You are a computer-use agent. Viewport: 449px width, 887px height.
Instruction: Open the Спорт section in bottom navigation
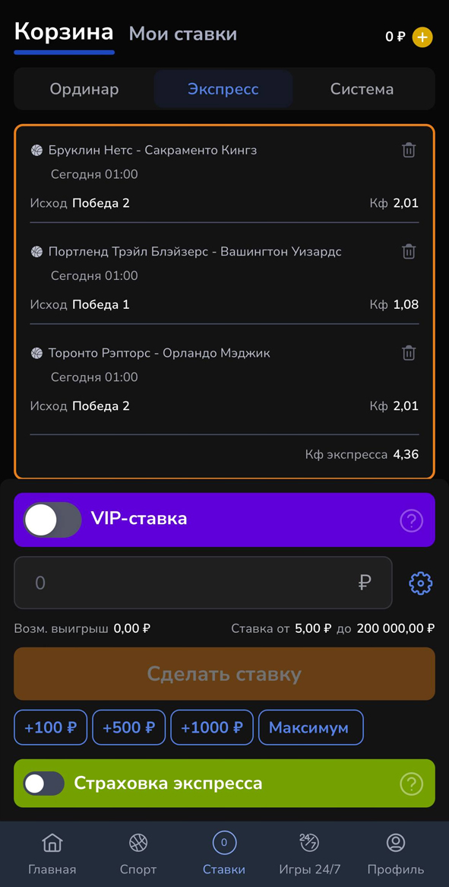point(138,854)
